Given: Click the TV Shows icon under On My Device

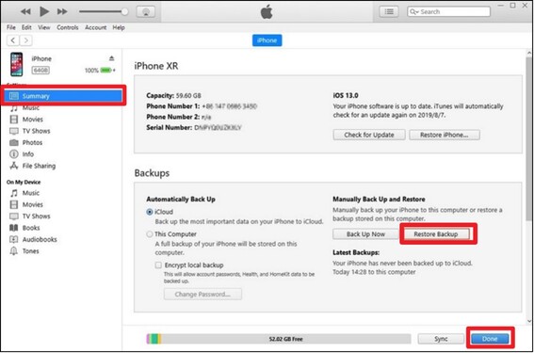Looking at the screenshot, I should (x=14, y=217).
